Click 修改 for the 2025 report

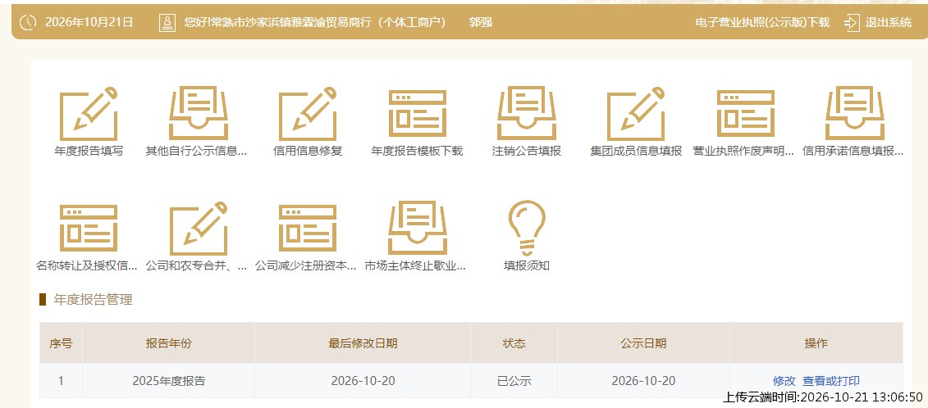pyautogui.click(x=784, y=381)
